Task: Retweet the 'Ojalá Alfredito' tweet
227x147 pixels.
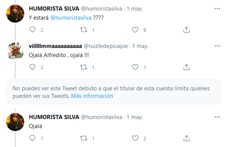Action: [84, 67]
